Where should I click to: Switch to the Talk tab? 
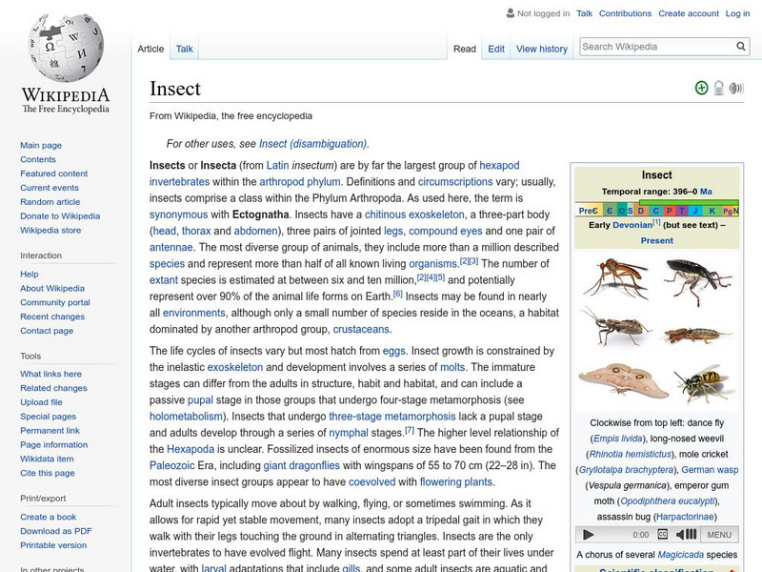[184, 48]
